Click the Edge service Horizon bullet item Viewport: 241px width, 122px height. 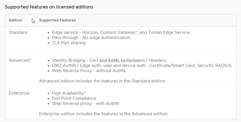121,33
